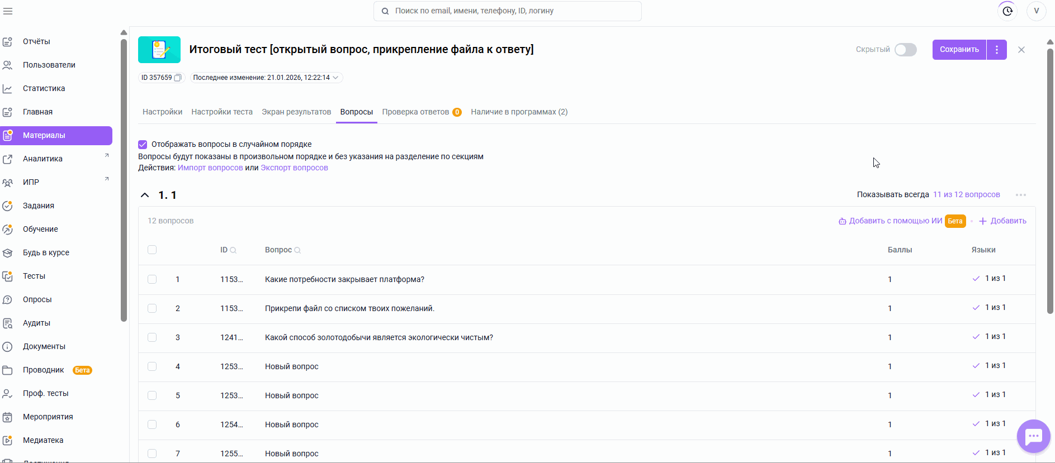Open Аналитика external link arrow
This screenshot has height=463, width=1055.
coord(107,156)
